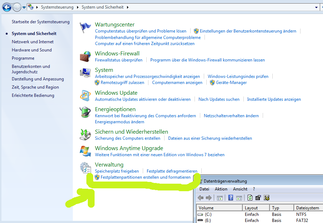Image resolution: width=323 pixels, height=223 pixels.
Task: Expand the arrow after System und Sicherheit breadcrumb
Action: (128, 7)
